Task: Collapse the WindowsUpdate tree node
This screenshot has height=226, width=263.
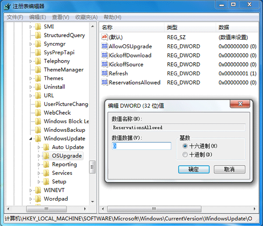Action: click(31, 139)
